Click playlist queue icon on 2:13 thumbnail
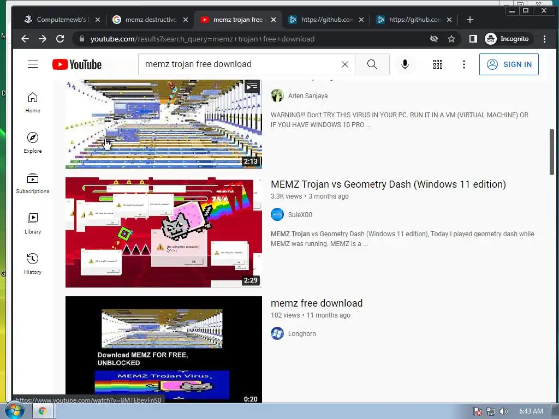 [x=252, y=86]
